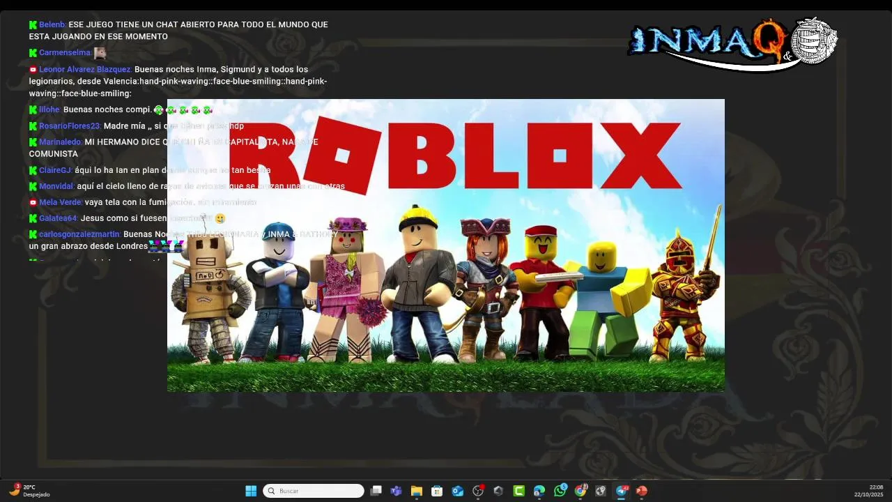Click message text 'ESTA JUGANDO EN ESE MOMENTO'
This screenshot has width=892, height=502.
point(98,36)
